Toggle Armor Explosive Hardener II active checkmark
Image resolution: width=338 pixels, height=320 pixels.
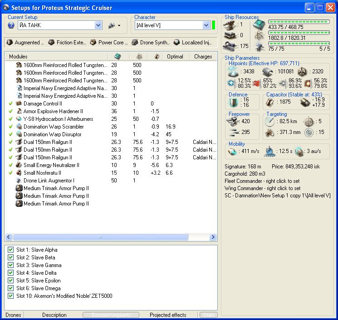coord(10,111)
